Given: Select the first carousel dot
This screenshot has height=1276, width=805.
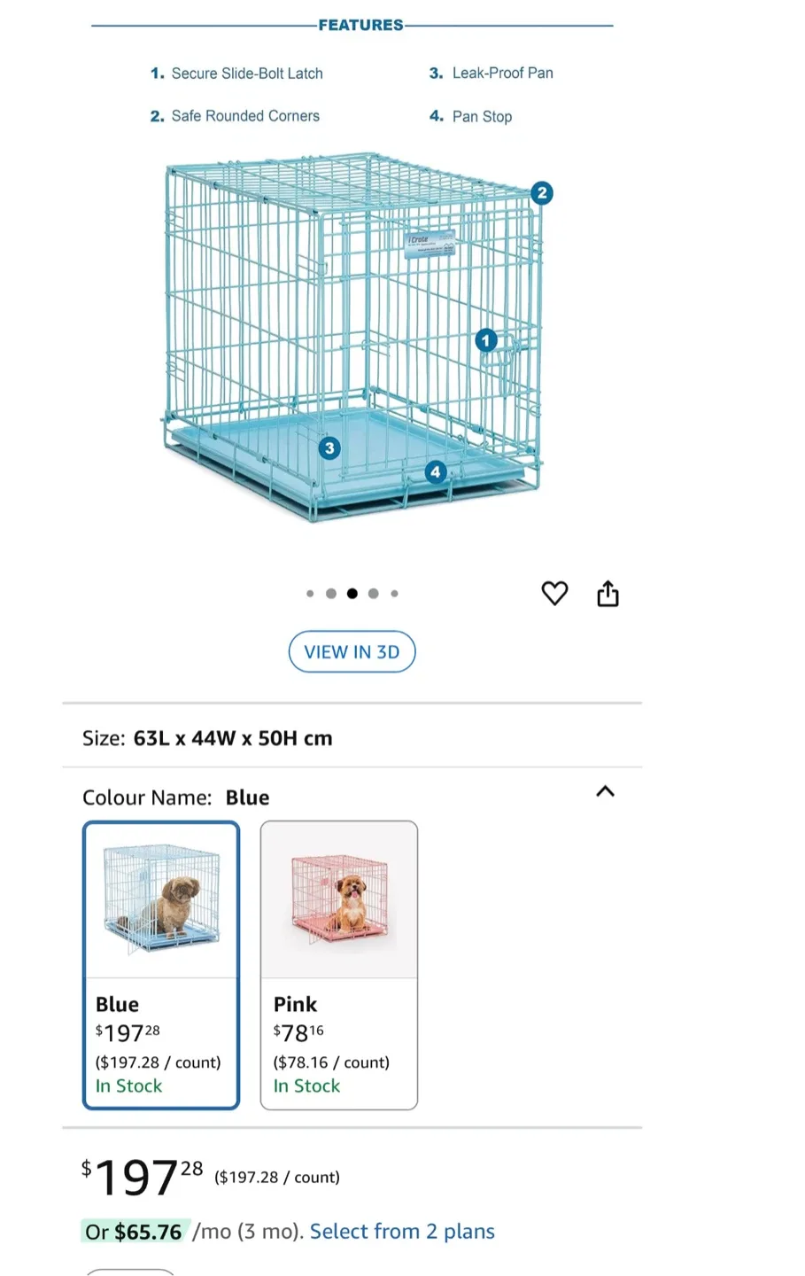Looking at the screenshot, I should (x=310, y=593).
